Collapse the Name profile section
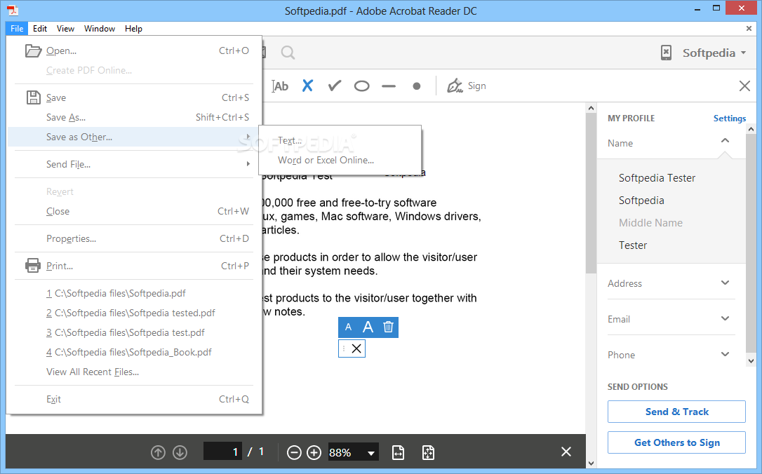This screenshot has height=474, width=762. pyautogui.click(x=725, y=141)
